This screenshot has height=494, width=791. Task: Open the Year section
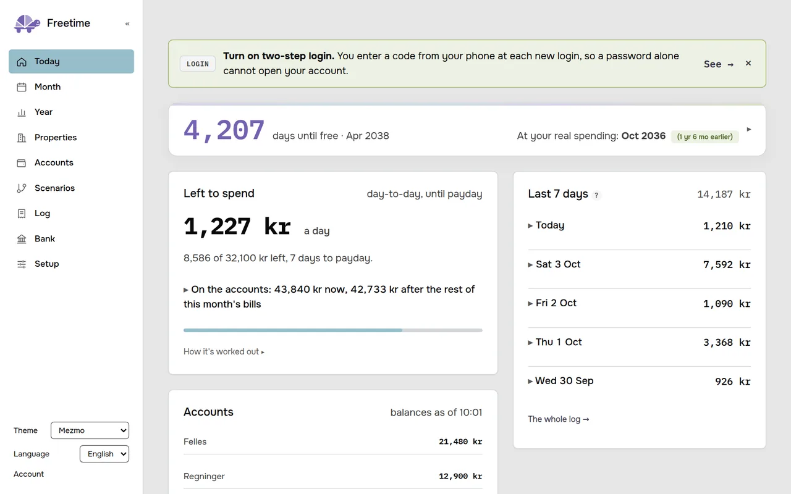[71, 112]
